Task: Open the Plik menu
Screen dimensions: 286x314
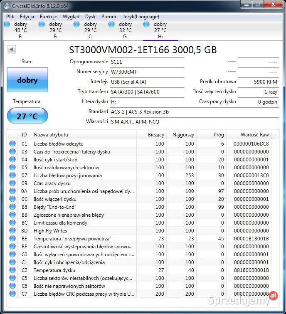Action: 10,17
